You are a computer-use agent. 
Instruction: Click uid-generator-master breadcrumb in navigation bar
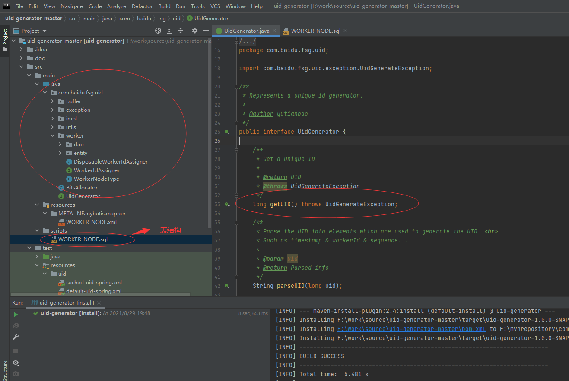click(x=34, y=18)
